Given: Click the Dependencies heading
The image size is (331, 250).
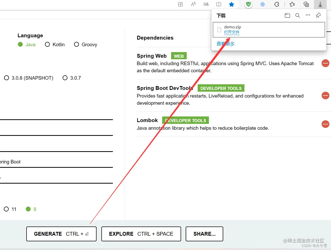Looking at the screenshot, I should [155, 38].
